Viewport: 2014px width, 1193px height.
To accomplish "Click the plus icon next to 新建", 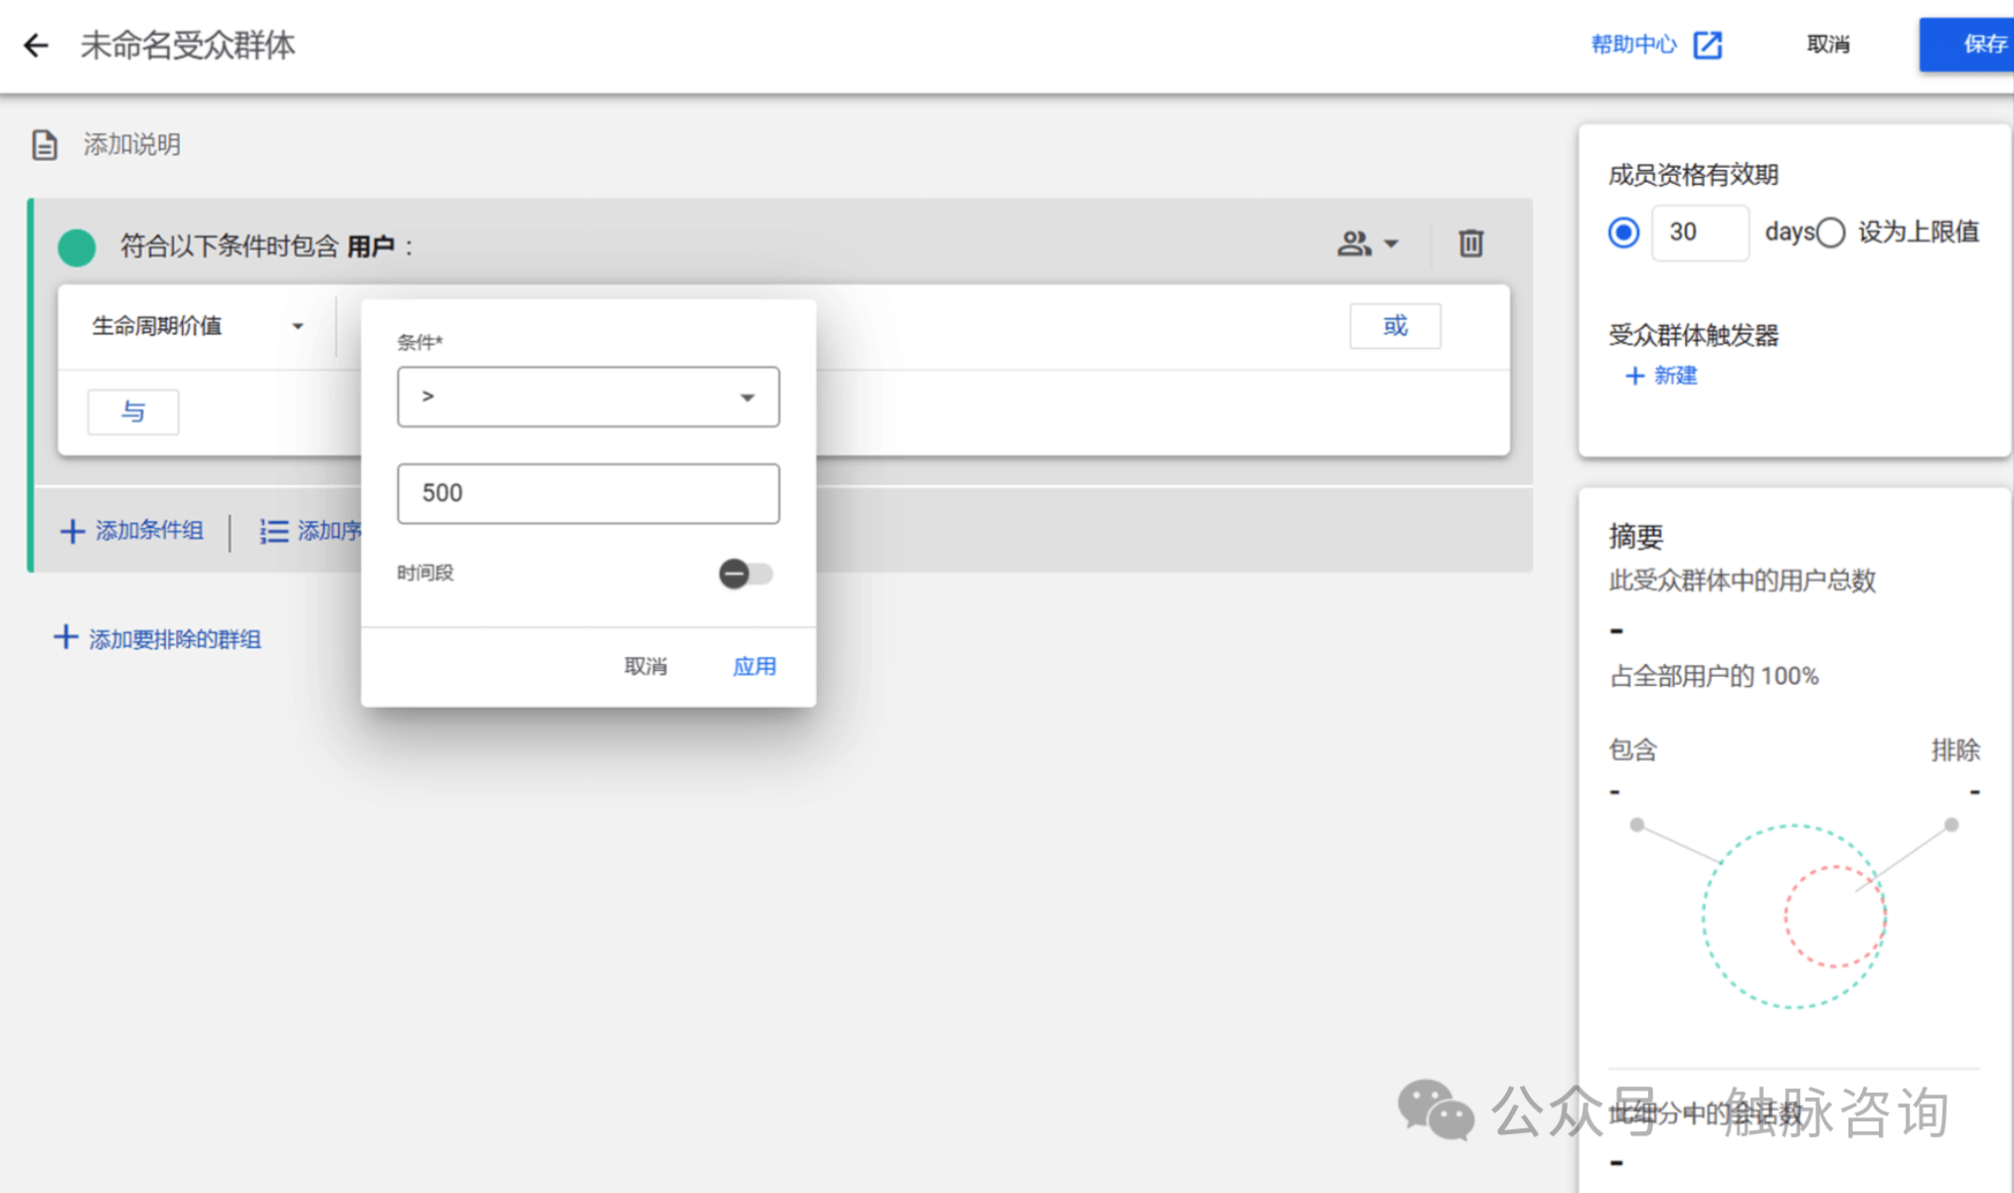I will click(x=1634, y=376).
